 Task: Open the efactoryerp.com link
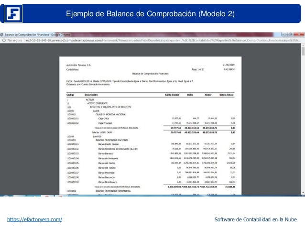click(34, 219)
